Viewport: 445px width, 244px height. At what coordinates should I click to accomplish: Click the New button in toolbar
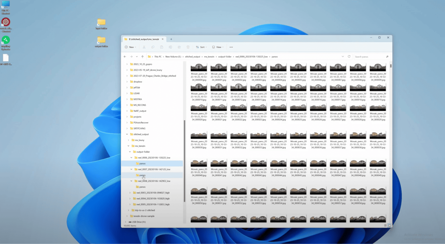pos(130,47)
